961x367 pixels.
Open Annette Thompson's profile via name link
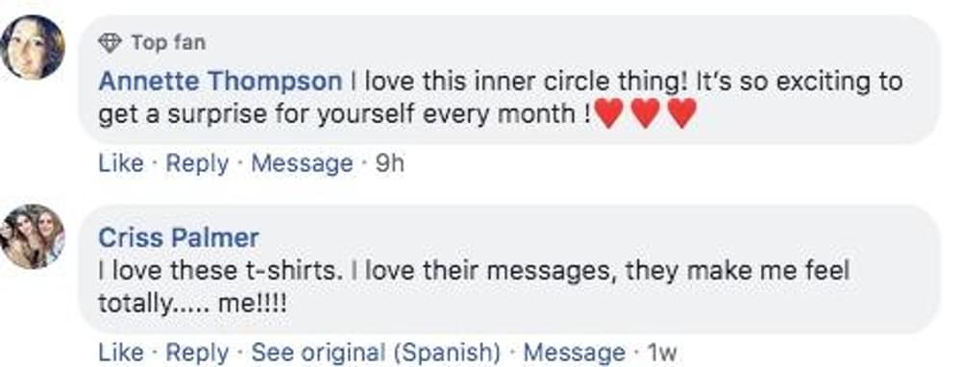[x=220, y=82]
